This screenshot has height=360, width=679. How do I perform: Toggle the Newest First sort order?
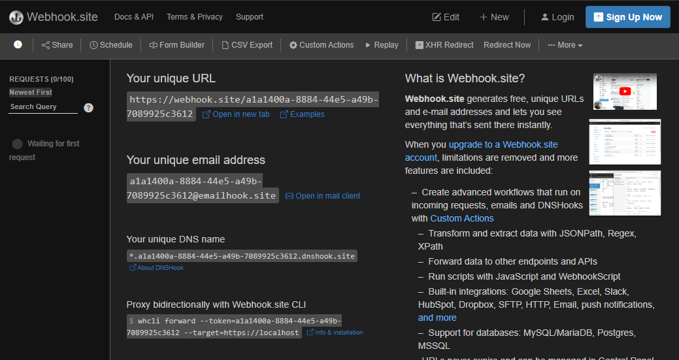click(x=31, y=92)
